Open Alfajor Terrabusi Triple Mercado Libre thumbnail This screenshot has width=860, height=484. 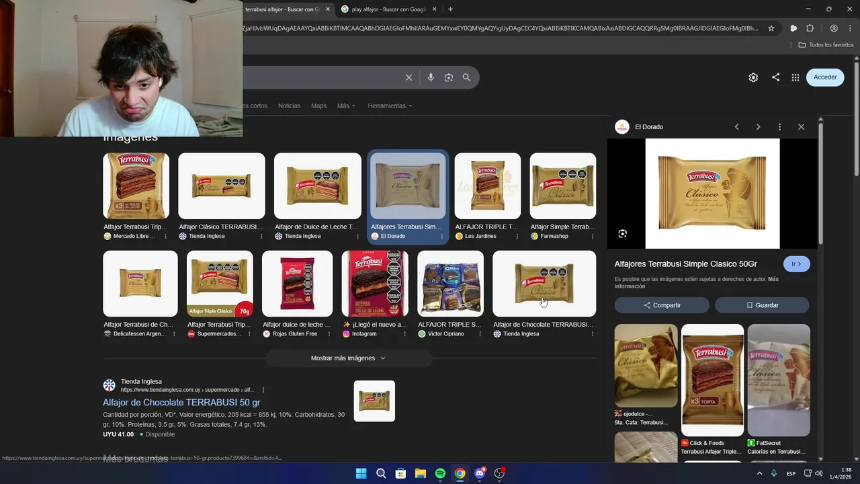pyautogui.click(x=136, y=186)
